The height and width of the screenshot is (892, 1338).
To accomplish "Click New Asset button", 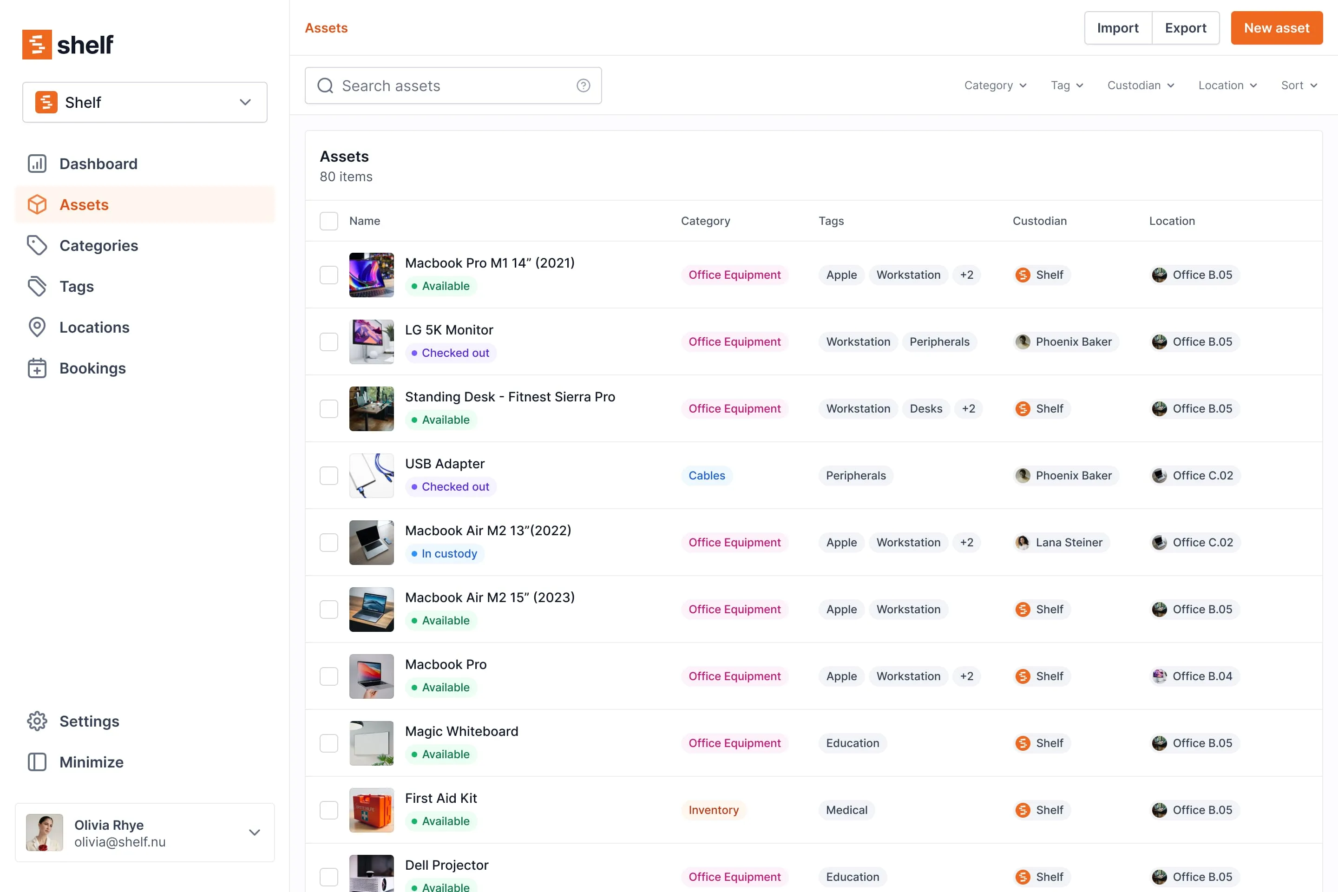I will pyautogui.click(x=1276, y=28).
